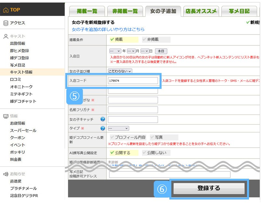Click help icon next to タイプ
Viewport: 262px width, 206px height.
pos(102,128)
